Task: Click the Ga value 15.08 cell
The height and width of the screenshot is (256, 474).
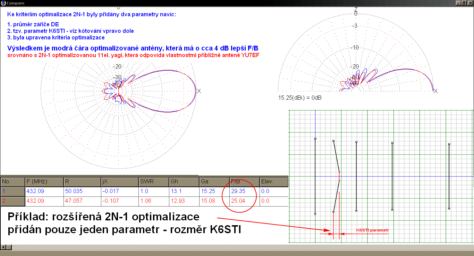Action: pyautogui.click(x=214, y=201)
